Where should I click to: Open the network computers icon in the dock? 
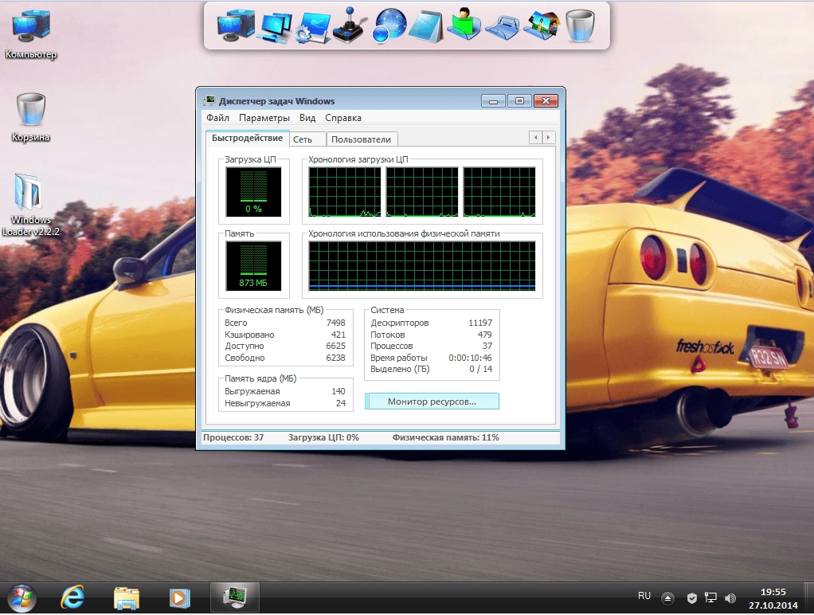point(276,26)
